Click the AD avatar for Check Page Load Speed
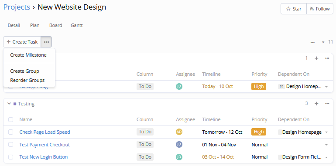The width and height of the screenshot is (336, 166). click(179, 132)
